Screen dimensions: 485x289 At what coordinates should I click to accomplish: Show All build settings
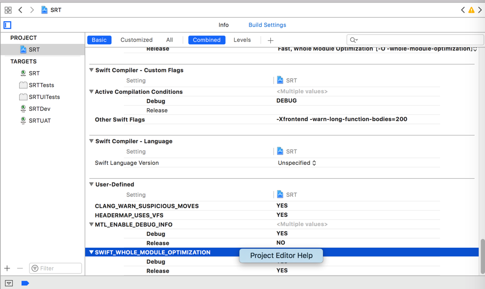tap(170, 40)
